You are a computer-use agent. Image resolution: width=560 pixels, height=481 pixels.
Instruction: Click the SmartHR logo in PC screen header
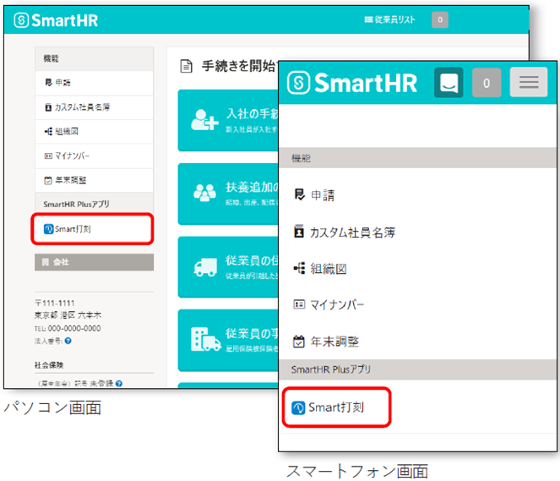click(x=56, y=20)
